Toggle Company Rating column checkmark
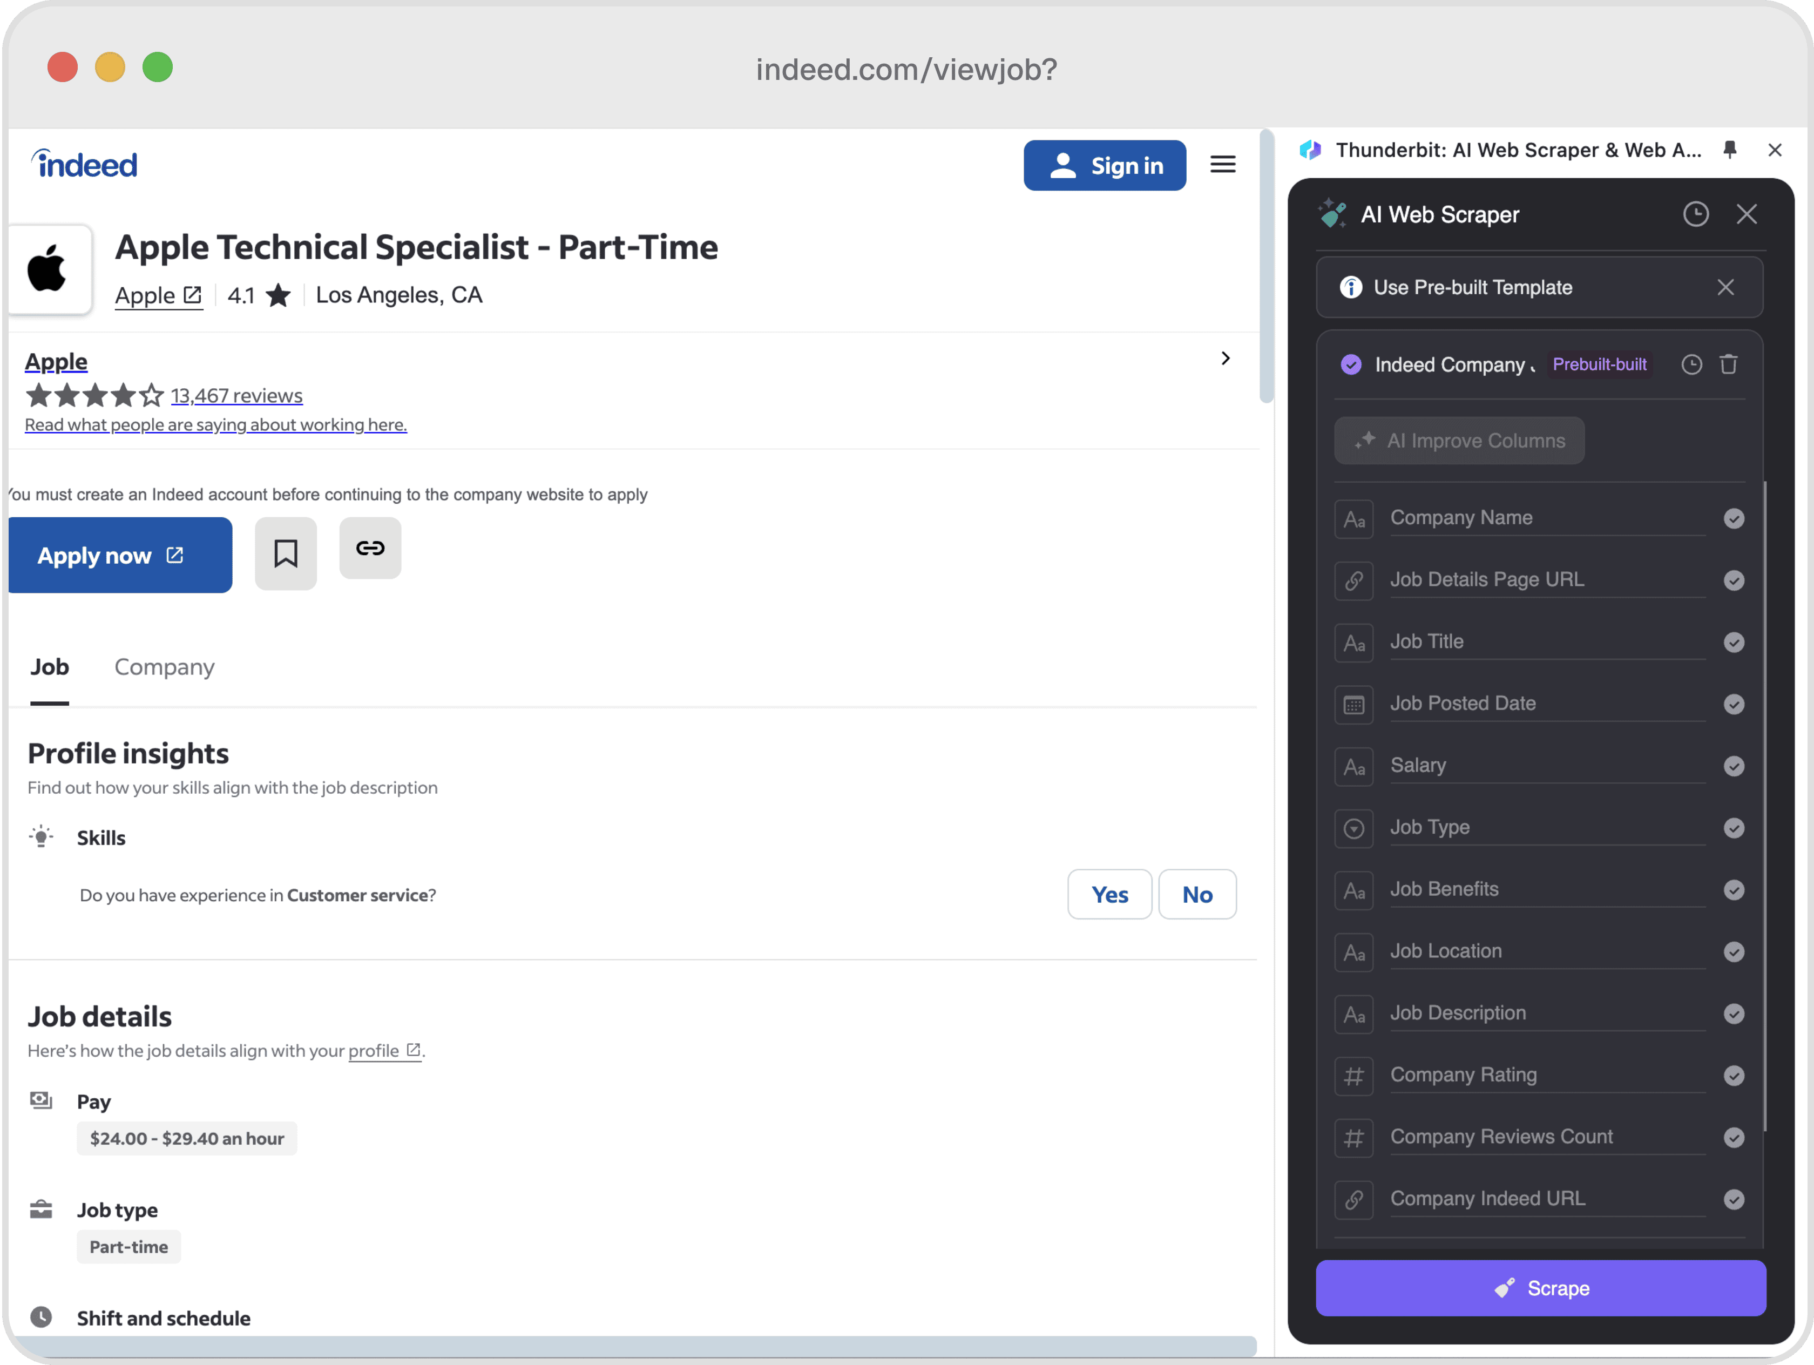This screenshot has height=1365, width=1814. coord(1734,1076)
